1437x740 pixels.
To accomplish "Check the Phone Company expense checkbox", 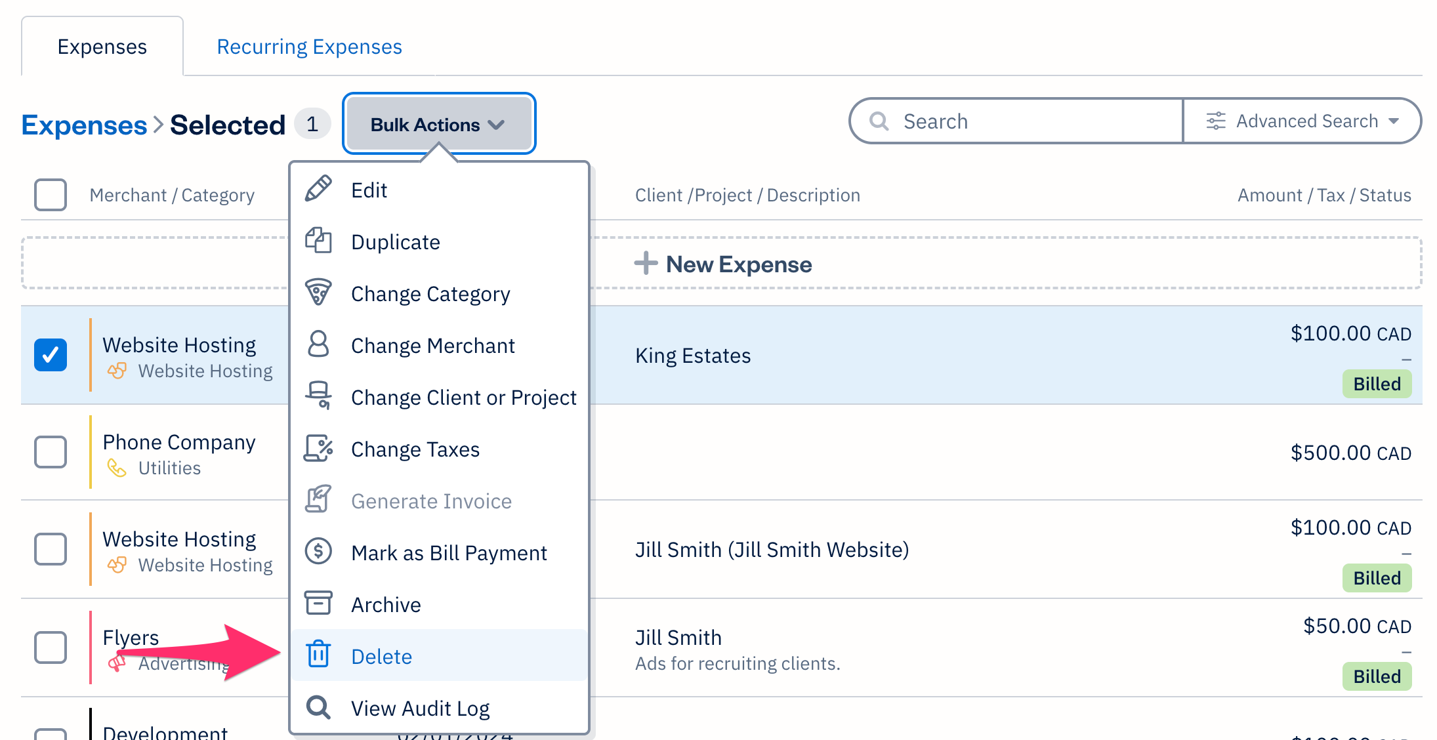I will [x=51, y=452].
